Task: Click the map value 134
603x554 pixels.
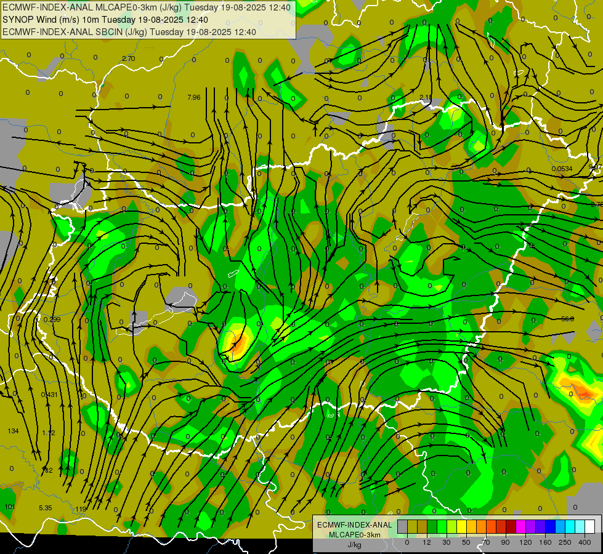Action: [x=13, y=431]
